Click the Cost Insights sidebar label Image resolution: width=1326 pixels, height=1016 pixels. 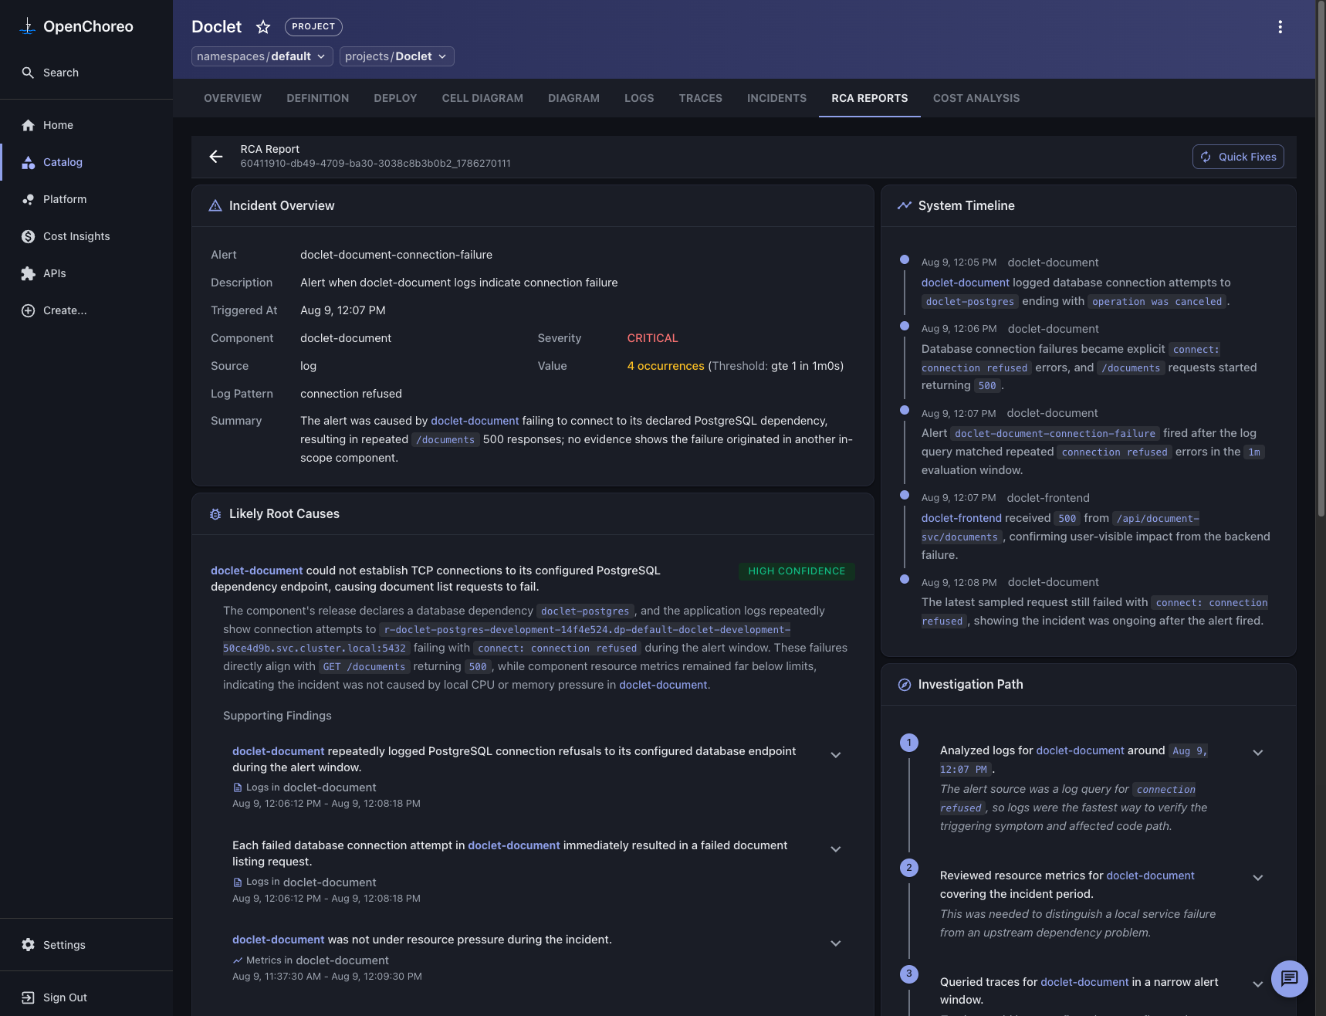[76, 236]
